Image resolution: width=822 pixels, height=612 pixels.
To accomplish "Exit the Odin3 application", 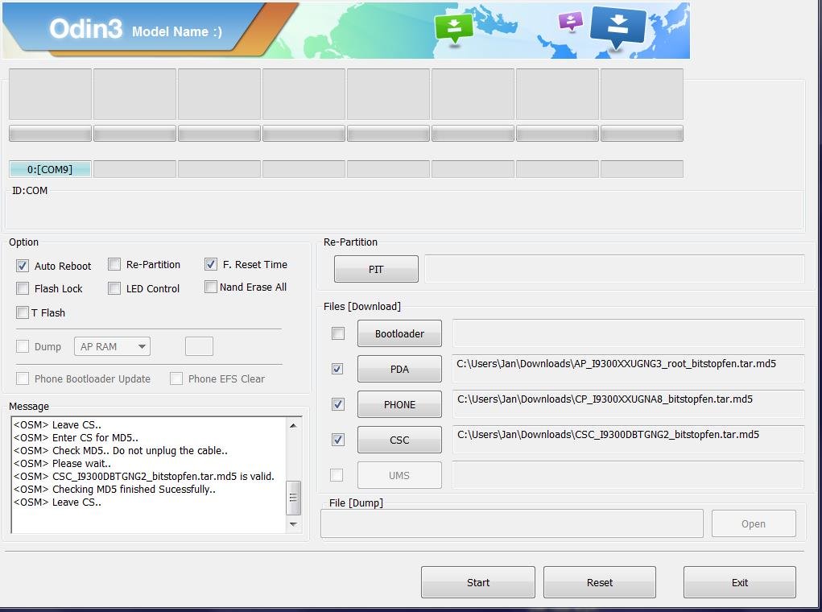I will click(740, 582).
